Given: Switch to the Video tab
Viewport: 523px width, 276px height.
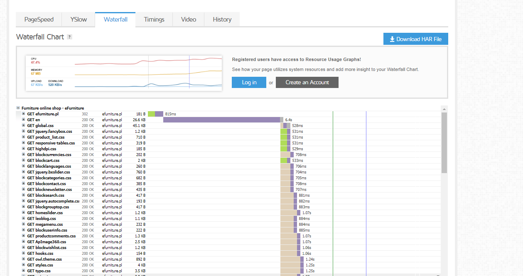Looking at the screenshot, I should (x=189, y=20).
